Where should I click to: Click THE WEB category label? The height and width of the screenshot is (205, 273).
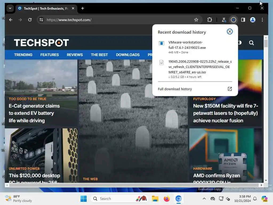pyautogui.click(x=90, y=179)
